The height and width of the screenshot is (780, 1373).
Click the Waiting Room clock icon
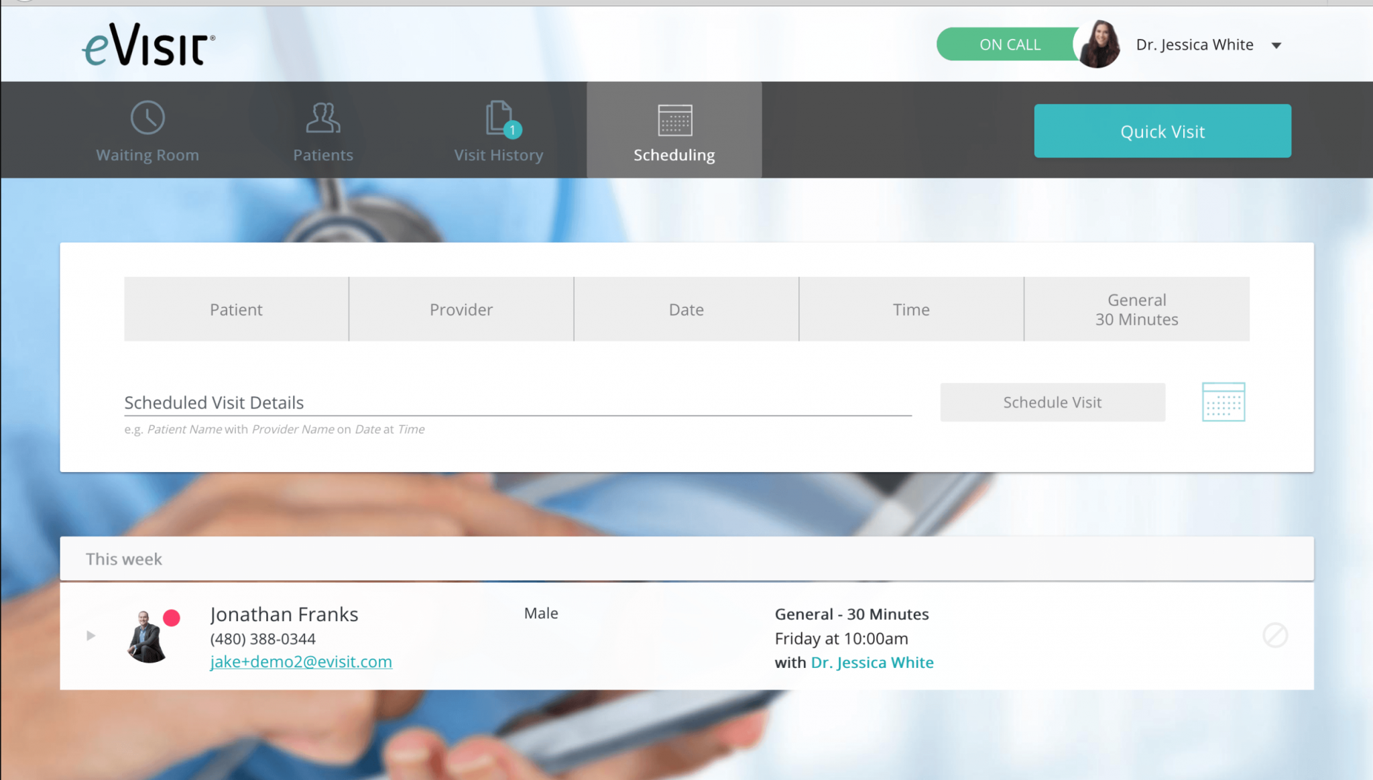coord(147,118)
